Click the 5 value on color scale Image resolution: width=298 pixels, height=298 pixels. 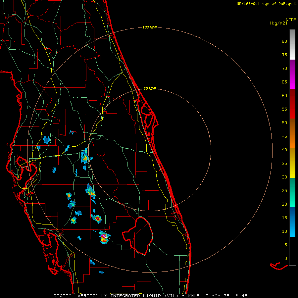[x=286, y=245]
